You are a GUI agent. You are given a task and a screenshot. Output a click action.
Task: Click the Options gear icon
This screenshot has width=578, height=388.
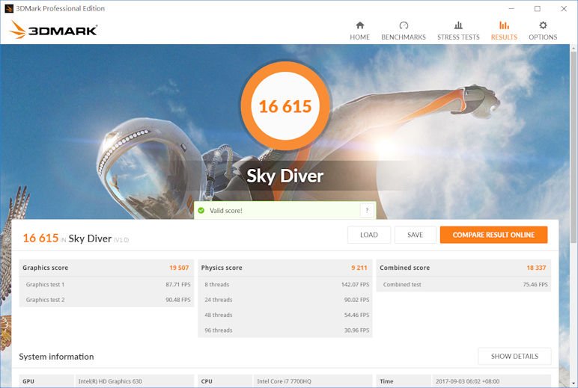[x=543, y=25]
